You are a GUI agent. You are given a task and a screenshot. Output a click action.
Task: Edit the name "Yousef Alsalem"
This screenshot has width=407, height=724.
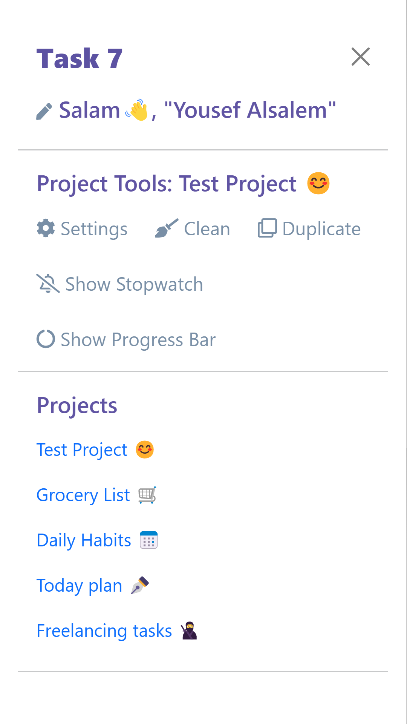249,110
